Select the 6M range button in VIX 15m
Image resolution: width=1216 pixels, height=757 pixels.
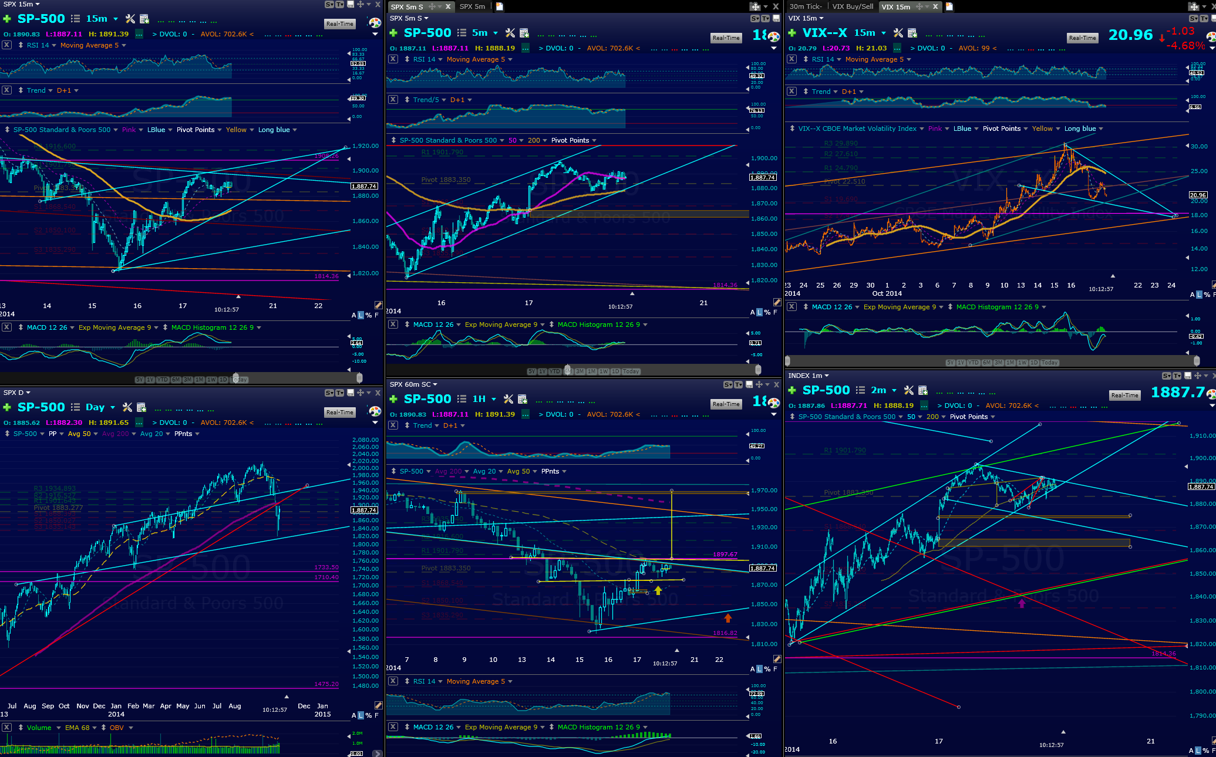tap(986, 363)
